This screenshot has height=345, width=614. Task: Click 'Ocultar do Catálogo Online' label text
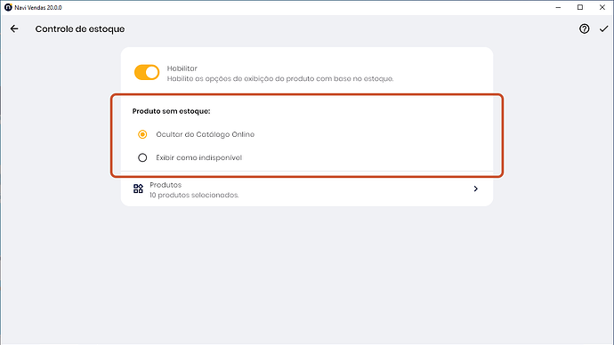(206, 134)
